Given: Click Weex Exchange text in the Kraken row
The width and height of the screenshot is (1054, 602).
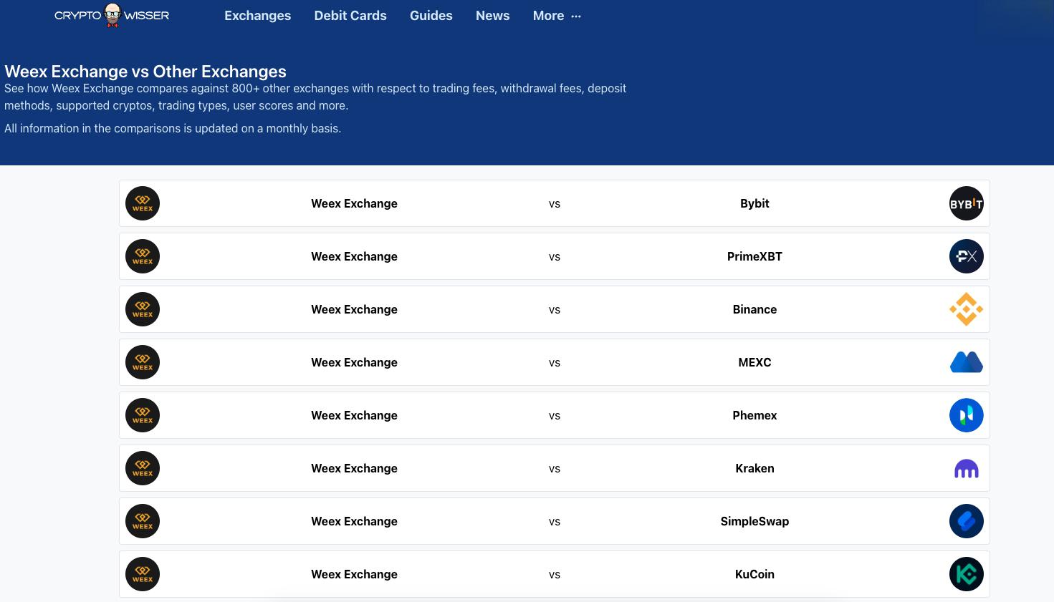Looking at the screenshot, I should pyautogui.click(x=354, y=468).
